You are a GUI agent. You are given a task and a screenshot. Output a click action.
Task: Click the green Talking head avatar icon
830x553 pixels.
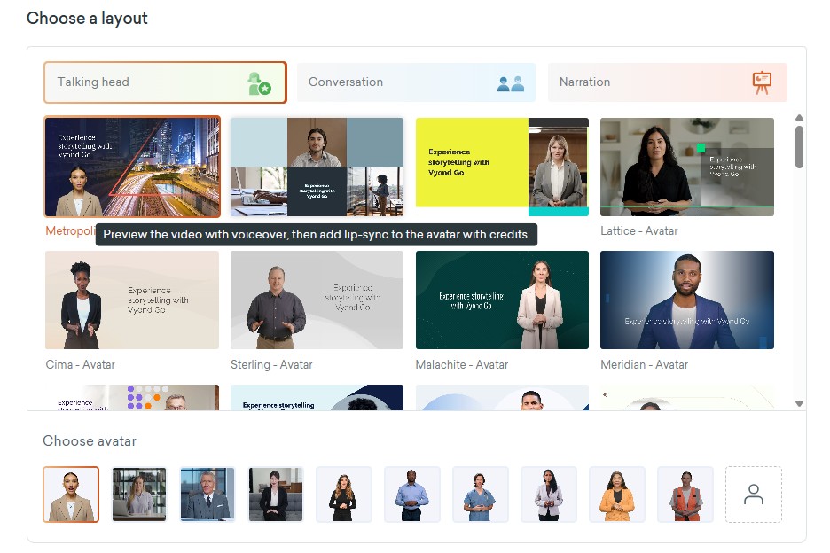point(259,83)
